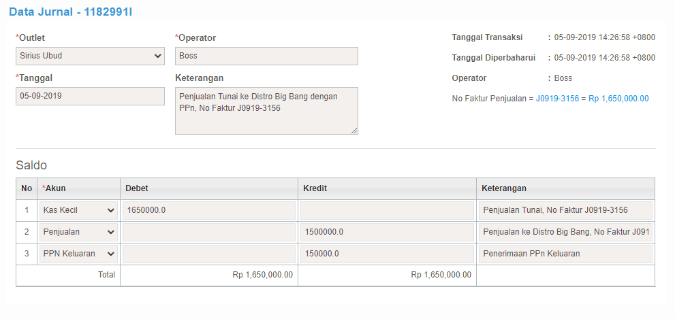Click the Kredit field with 150000.0

tap(387, 254)
